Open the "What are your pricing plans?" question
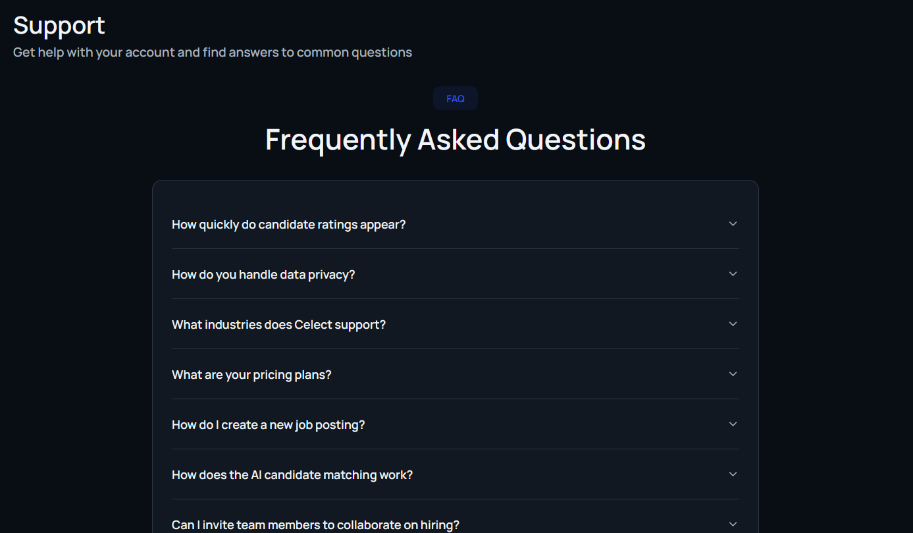 coord(251,375)
